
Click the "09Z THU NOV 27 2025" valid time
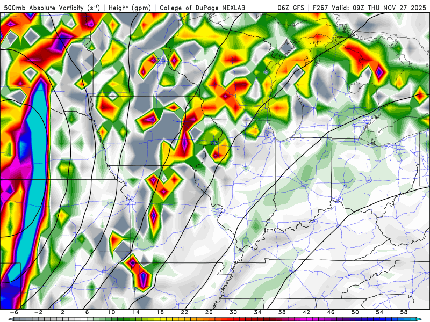(389, 8)
